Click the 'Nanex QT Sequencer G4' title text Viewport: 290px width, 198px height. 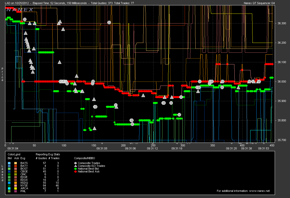coord(259,3)
